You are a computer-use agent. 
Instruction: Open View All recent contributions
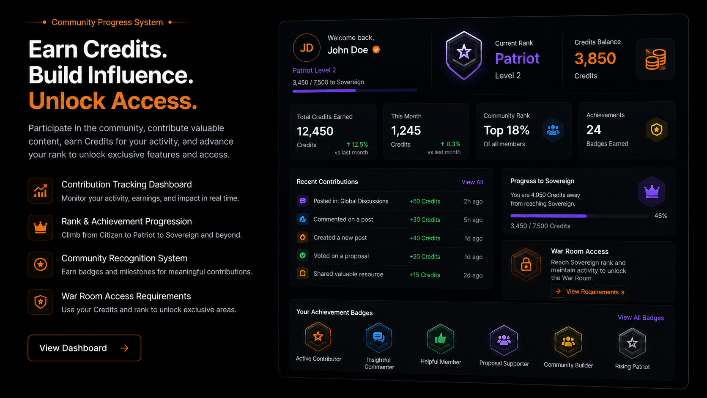(x=472, y=182)
